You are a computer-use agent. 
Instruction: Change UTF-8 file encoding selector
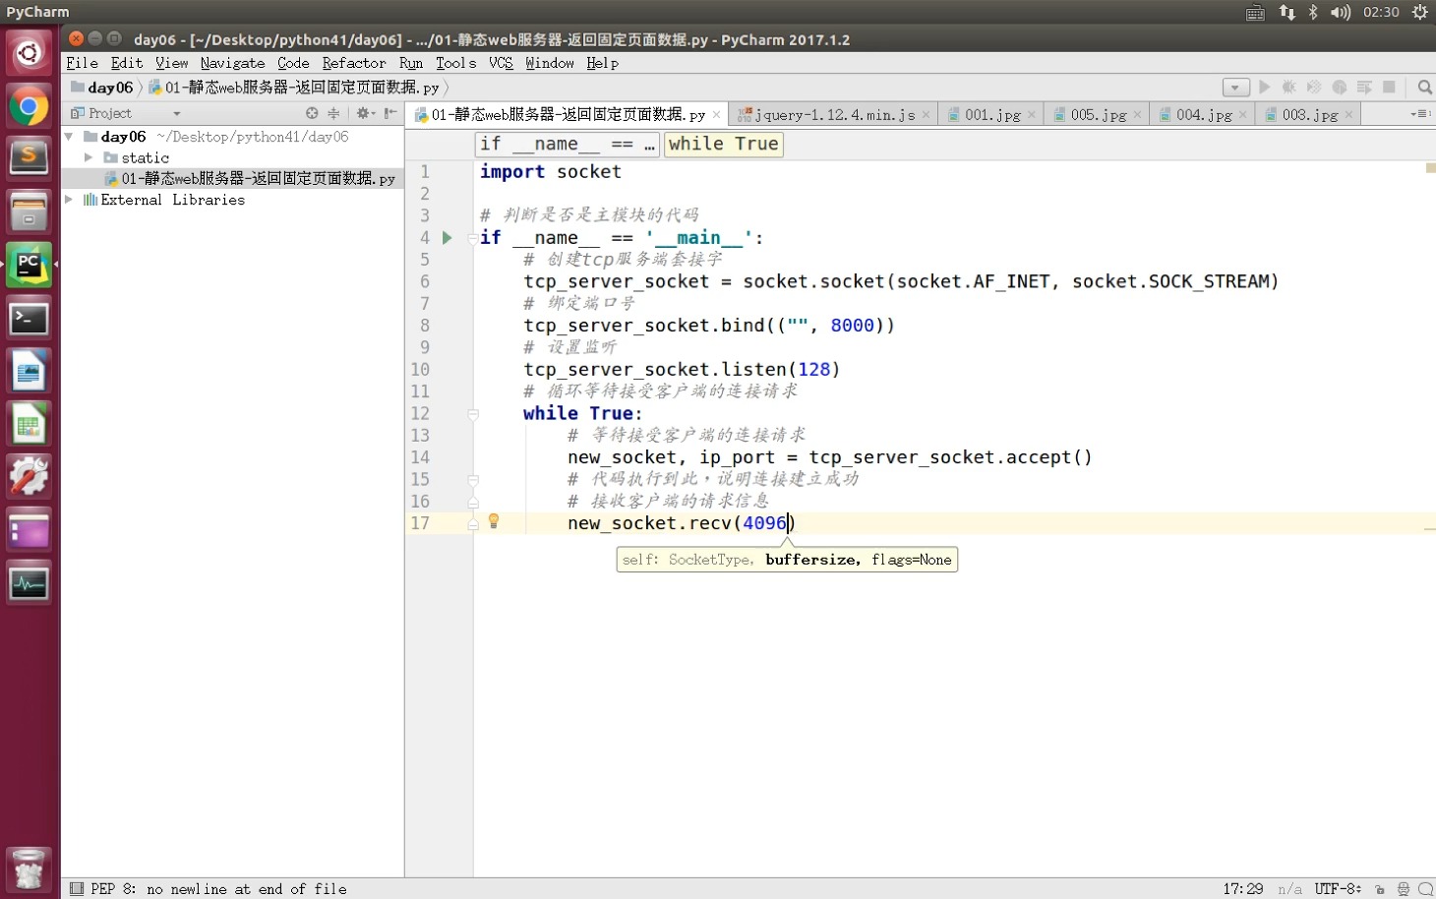point(1338,889)
